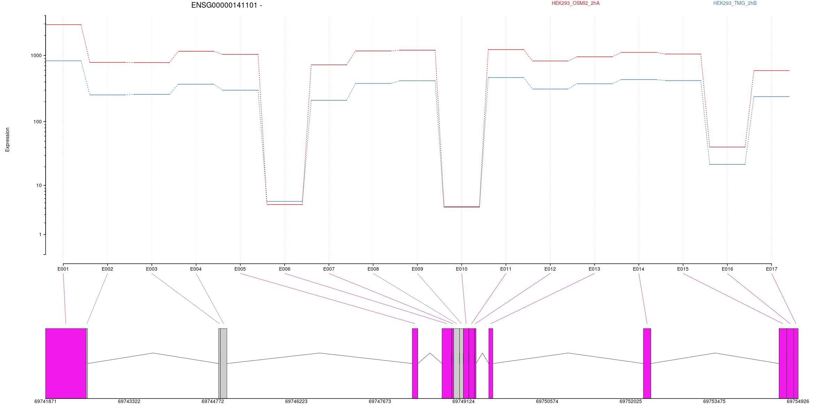Select exon label E010
Viewport: 836px width, 418px height.
coord(462,269)
